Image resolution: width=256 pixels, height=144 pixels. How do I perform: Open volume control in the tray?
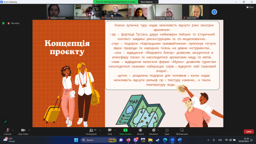(230, 140)
